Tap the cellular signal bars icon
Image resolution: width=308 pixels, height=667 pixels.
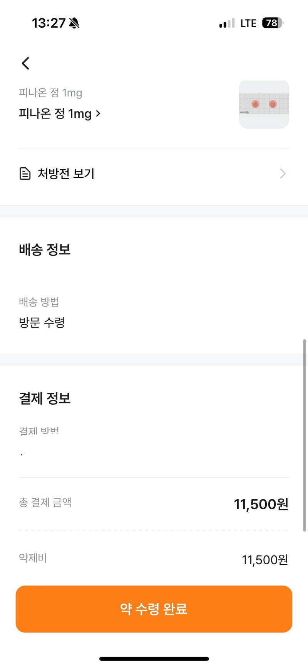[227, 23]
